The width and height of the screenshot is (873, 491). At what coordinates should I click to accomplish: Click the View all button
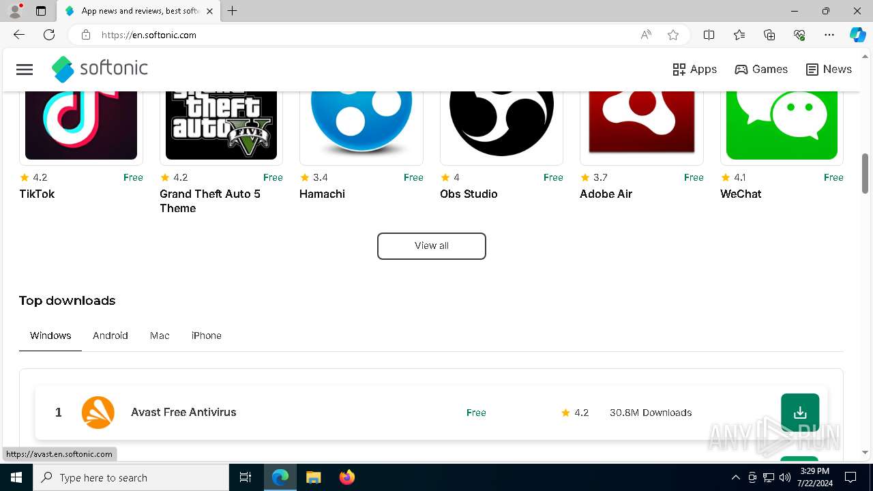pyautogui.click(x=432, y=246)
